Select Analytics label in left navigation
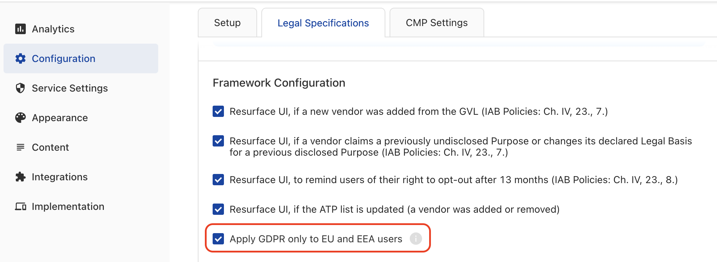717x262 pixels. tap(53, 29)
